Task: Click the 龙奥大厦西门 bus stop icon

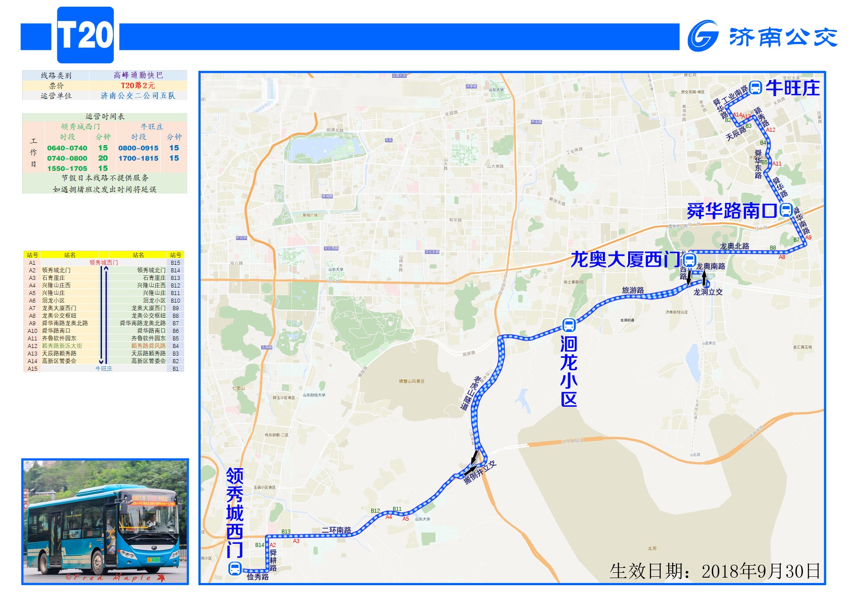Action: pyautogui.click(x=690, y=260)
